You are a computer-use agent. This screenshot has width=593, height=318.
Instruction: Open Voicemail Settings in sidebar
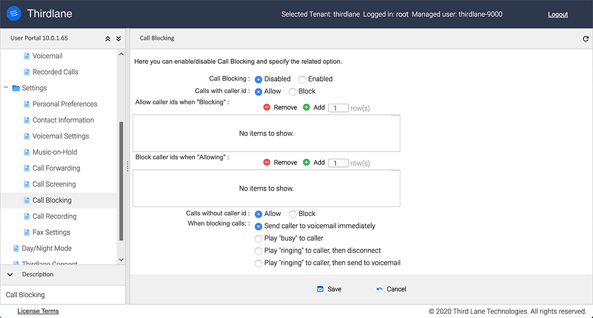pos(60,136)
